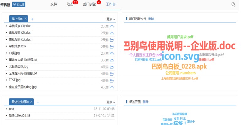The image size is (241, 125).
Task: Click the search magnifier icon
Action: click(233, 5)
